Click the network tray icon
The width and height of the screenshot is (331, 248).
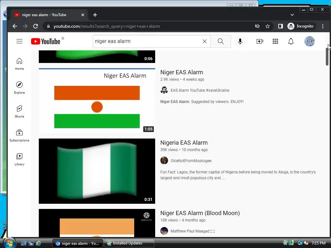point(300,243)
